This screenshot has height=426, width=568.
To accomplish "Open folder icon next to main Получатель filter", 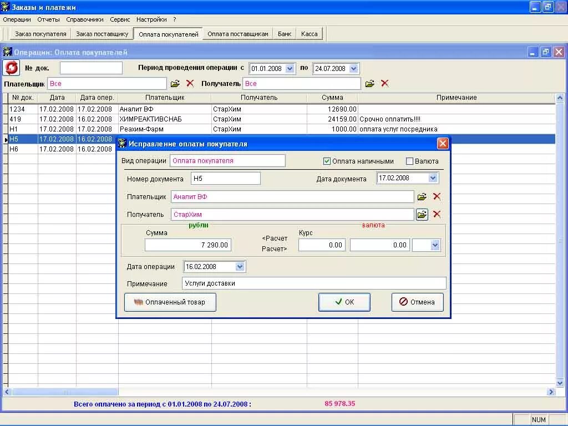I will (370, 84).
